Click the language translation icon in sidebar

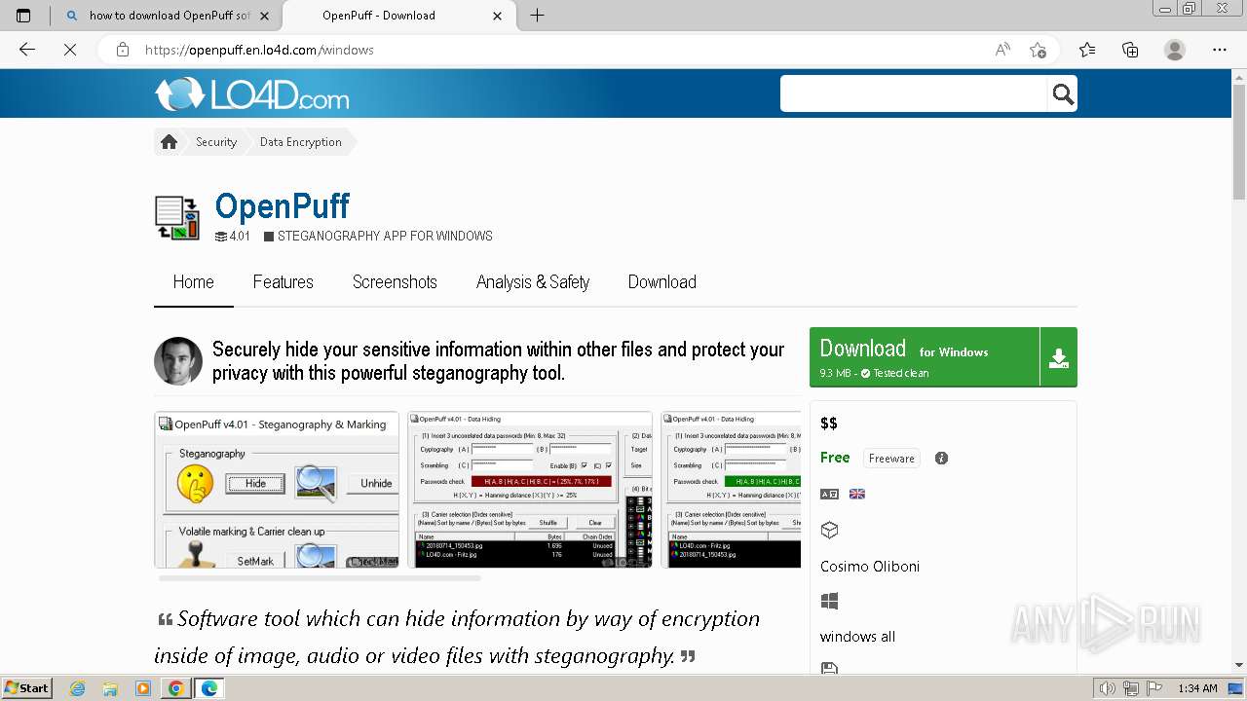click(x=829, y=494)
